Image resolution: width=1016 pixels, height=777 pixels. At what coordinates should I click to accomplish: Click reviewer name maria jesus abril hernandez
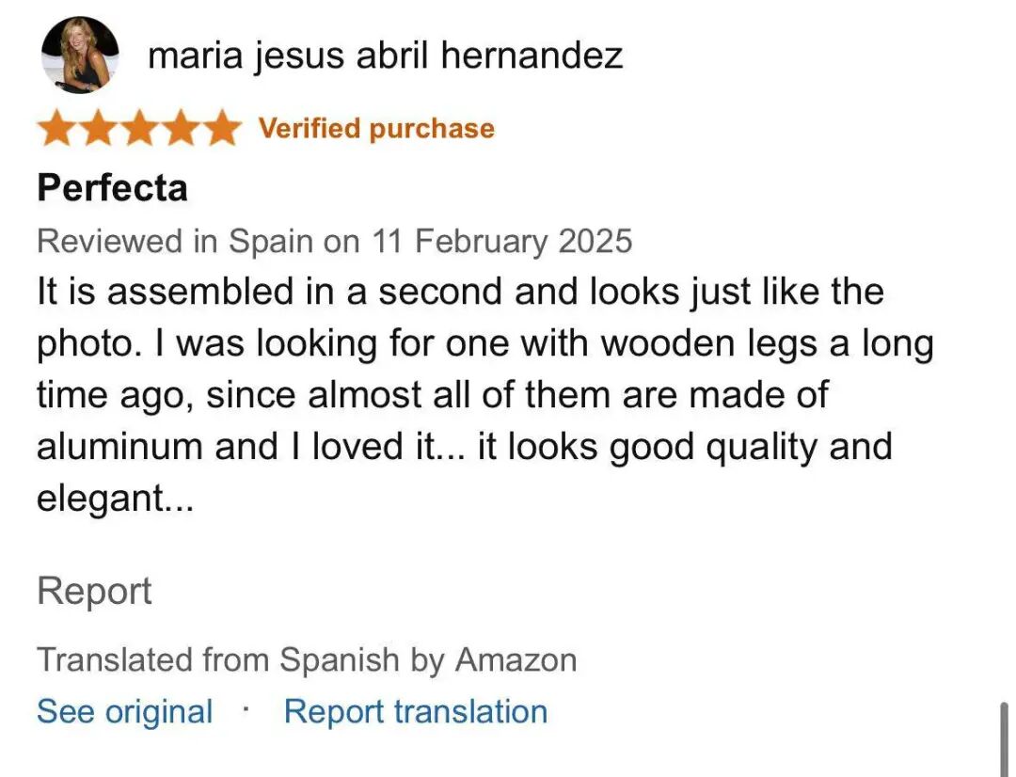(x=385, y=56)
